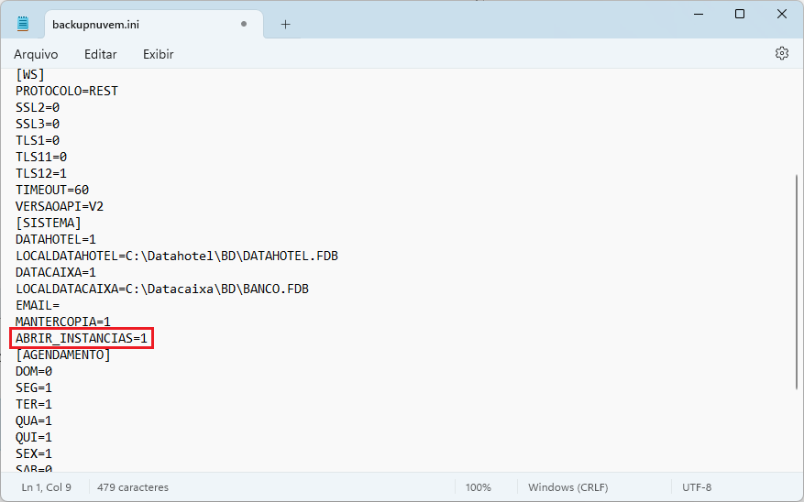Click the [SISTEMA] section header
The height and width of the screenshot is (502, 804).
(49, 223)
